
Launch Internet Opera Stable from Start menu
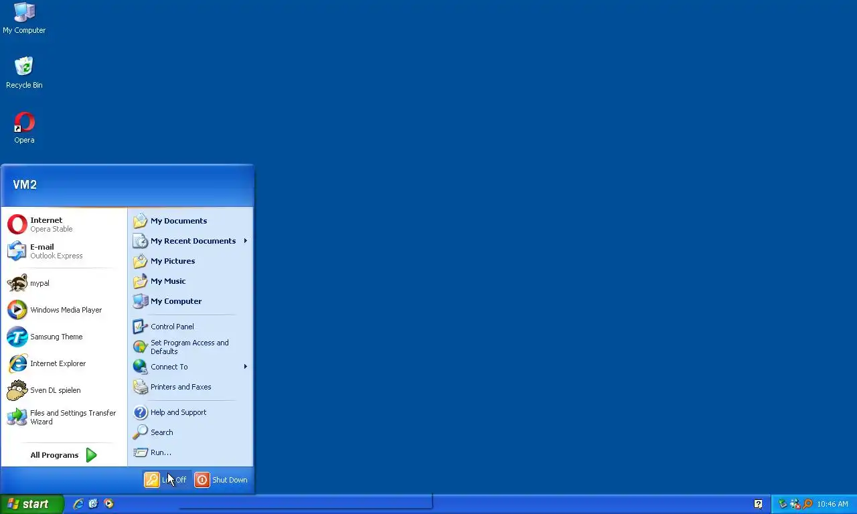click(64, 224)
